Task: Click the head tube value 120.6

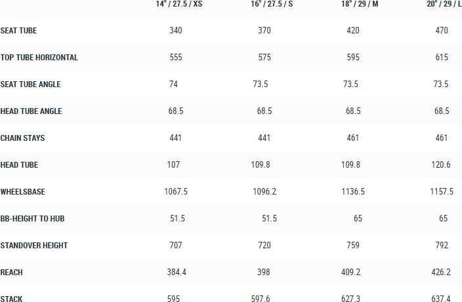Action: pos(442,165)
